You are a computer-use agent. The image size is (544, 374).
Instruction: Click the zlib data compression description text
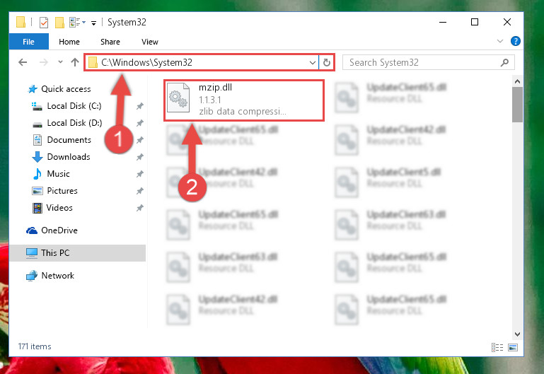(x=243, y=111)
